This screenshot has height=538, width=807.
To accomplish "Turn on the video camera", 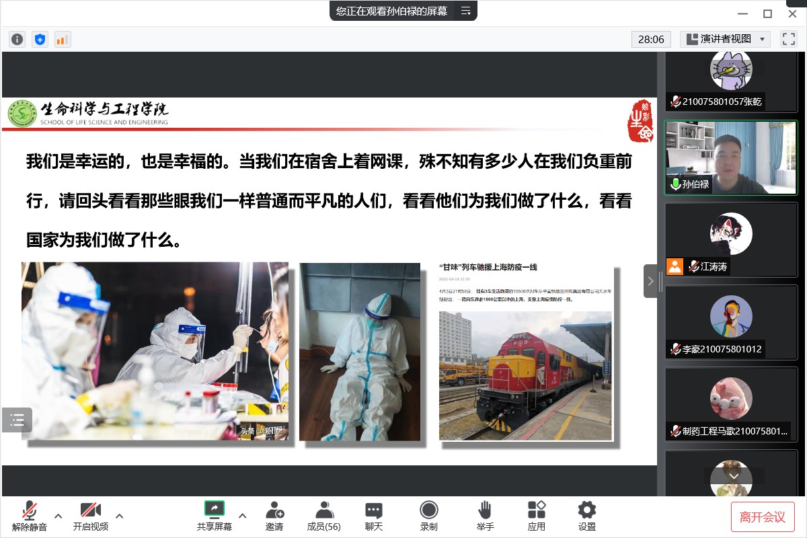I will 91,516.
